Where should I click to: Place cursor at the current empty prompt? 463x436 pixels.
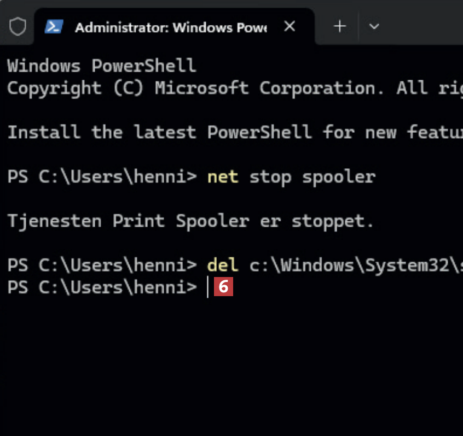[208, 287]
